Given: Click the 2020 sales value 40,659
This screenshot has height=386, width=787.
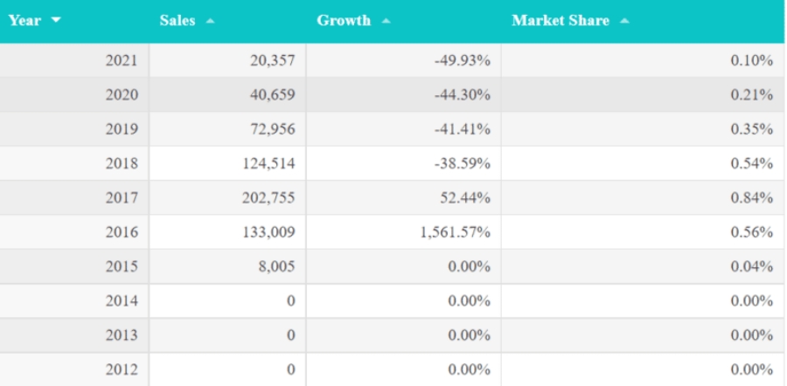Looking at the screenshot, I should [272, 94].
